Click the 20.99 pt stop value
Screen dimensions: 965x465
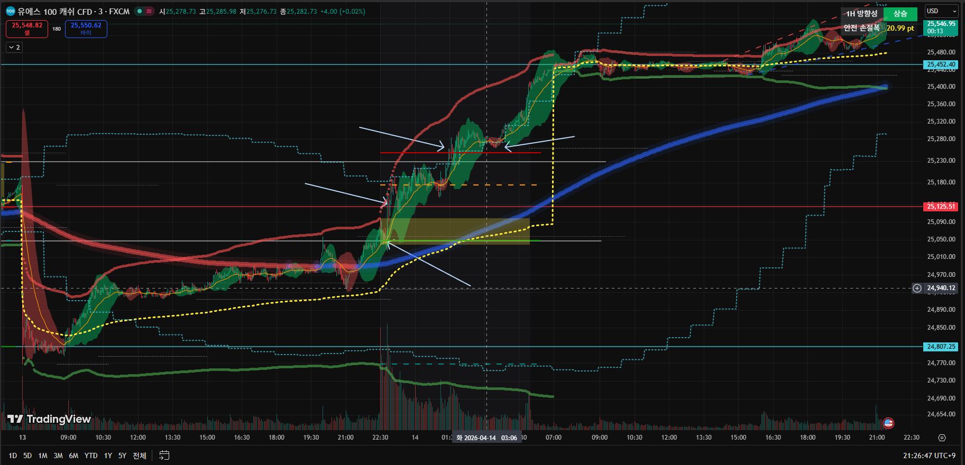(900, 28)
